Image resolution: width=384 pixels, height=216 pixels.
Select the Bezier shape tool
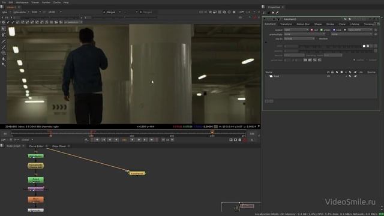click(3, 41)
